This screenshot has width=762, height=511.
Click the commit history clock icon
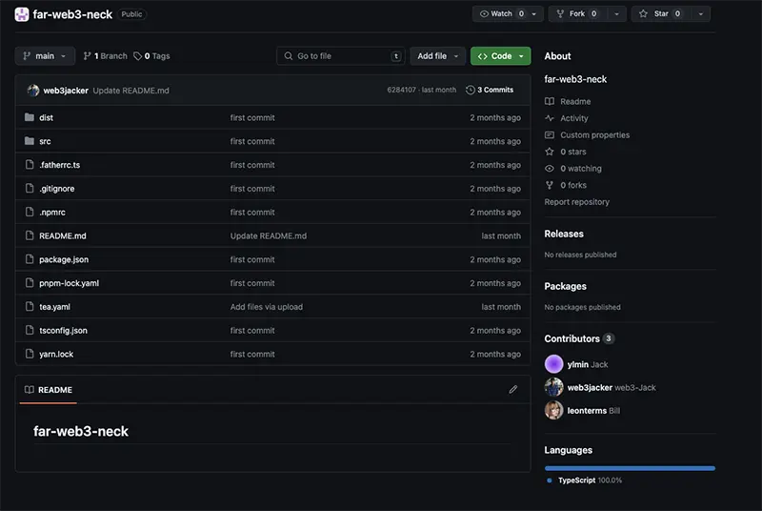point(470,90)
